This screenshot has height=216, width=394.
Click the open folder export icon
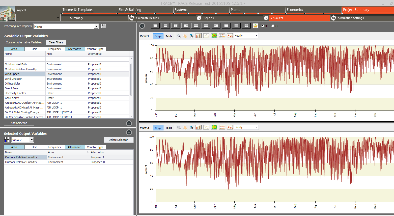(x=256, y=26)
